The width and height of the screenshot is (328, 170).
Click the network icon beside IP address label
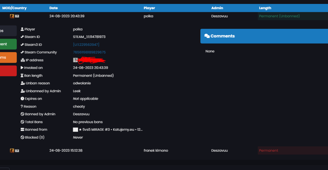23,60
